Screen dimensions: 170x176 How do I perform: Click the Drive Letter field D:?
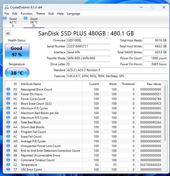(88, 64)
